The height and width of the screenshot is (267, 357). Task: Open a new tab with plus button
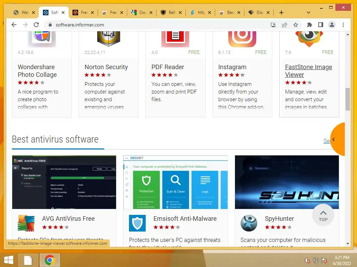[x=281, y=13]
